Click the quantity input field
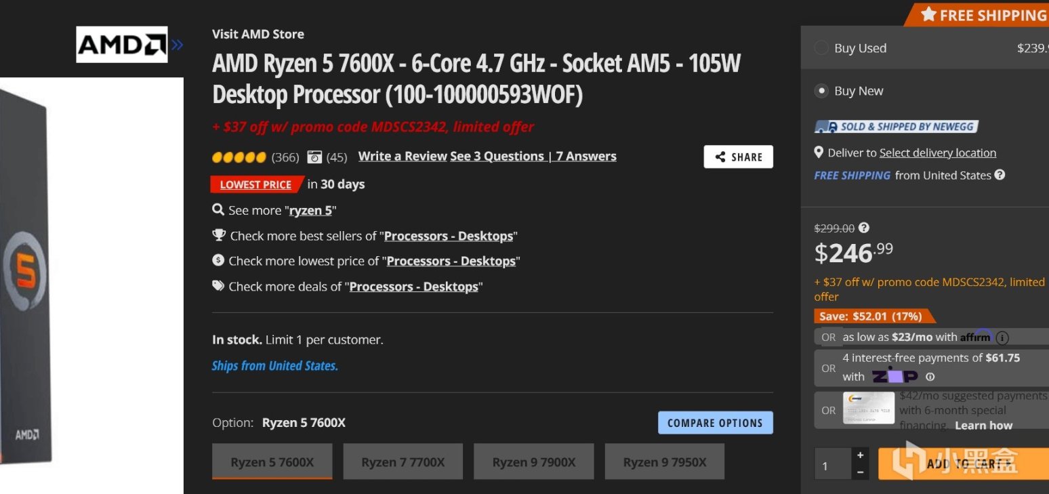This screenshot has height=494, width=1049. [832, 465]
